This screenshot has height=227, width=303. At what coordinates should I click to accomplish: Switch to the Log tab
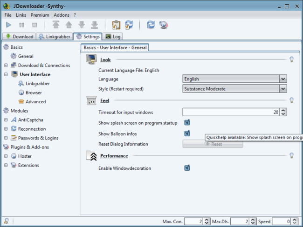(113, 36)
